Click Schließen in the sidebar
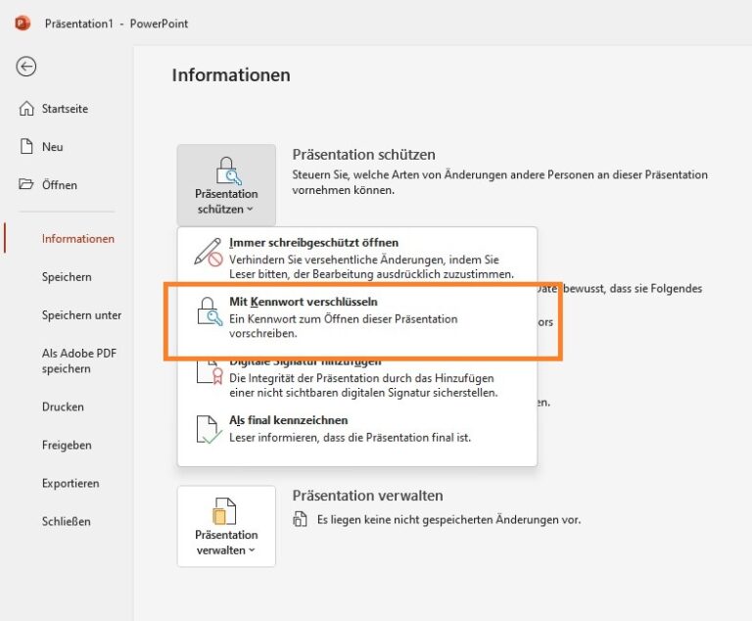This screenshot has width=752, height=621. [67, 521]
